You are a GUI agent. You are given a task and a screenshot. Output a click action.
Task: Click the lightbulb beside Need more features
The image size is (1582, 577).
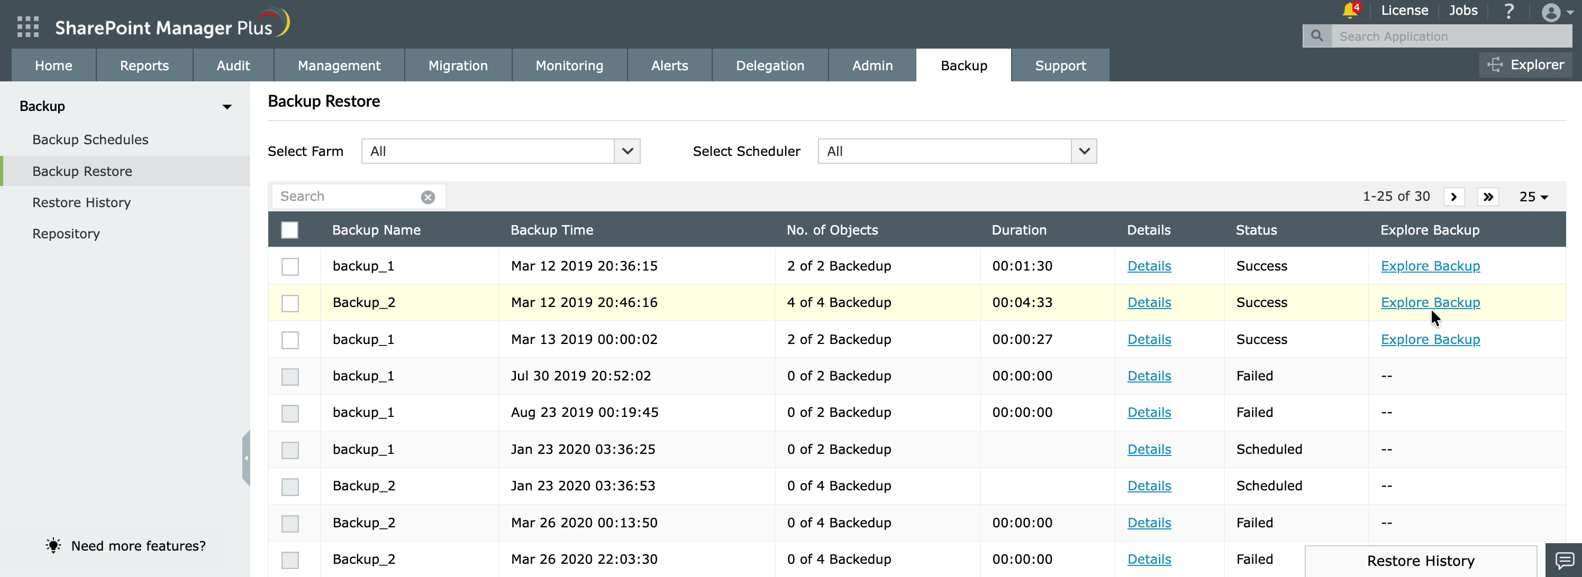tap(53, 546)
